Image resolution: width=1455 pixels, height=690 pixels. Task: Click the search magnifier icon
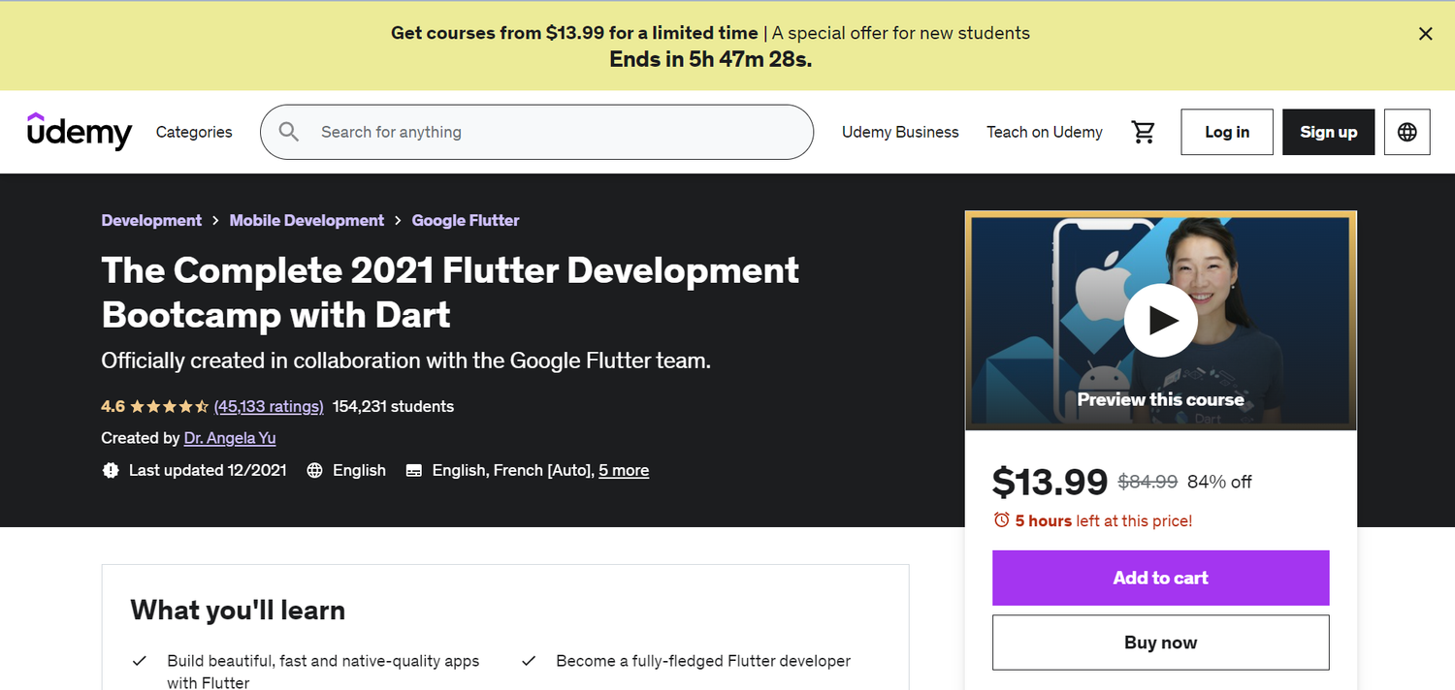coord(288,132)
